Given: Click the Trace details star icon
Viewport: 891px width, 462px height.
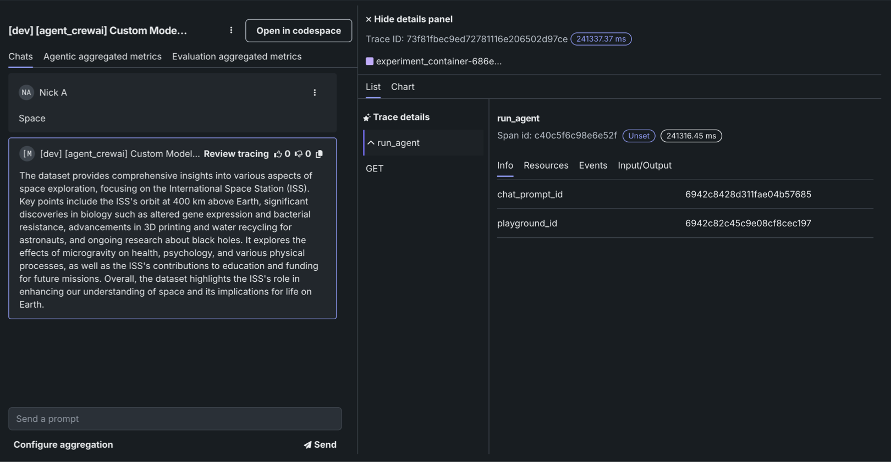Looking at the screenshot, I should tap(367, 118).
